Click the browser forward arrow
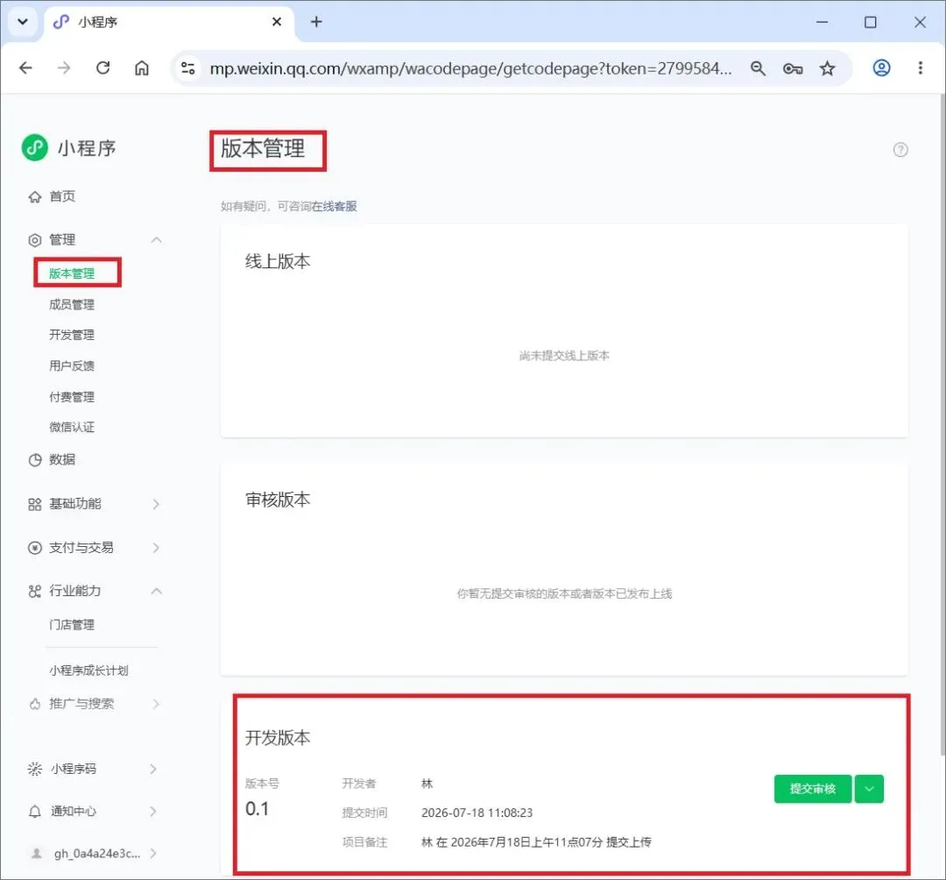This screenshot has height=880, width=946. pos(64,67)
